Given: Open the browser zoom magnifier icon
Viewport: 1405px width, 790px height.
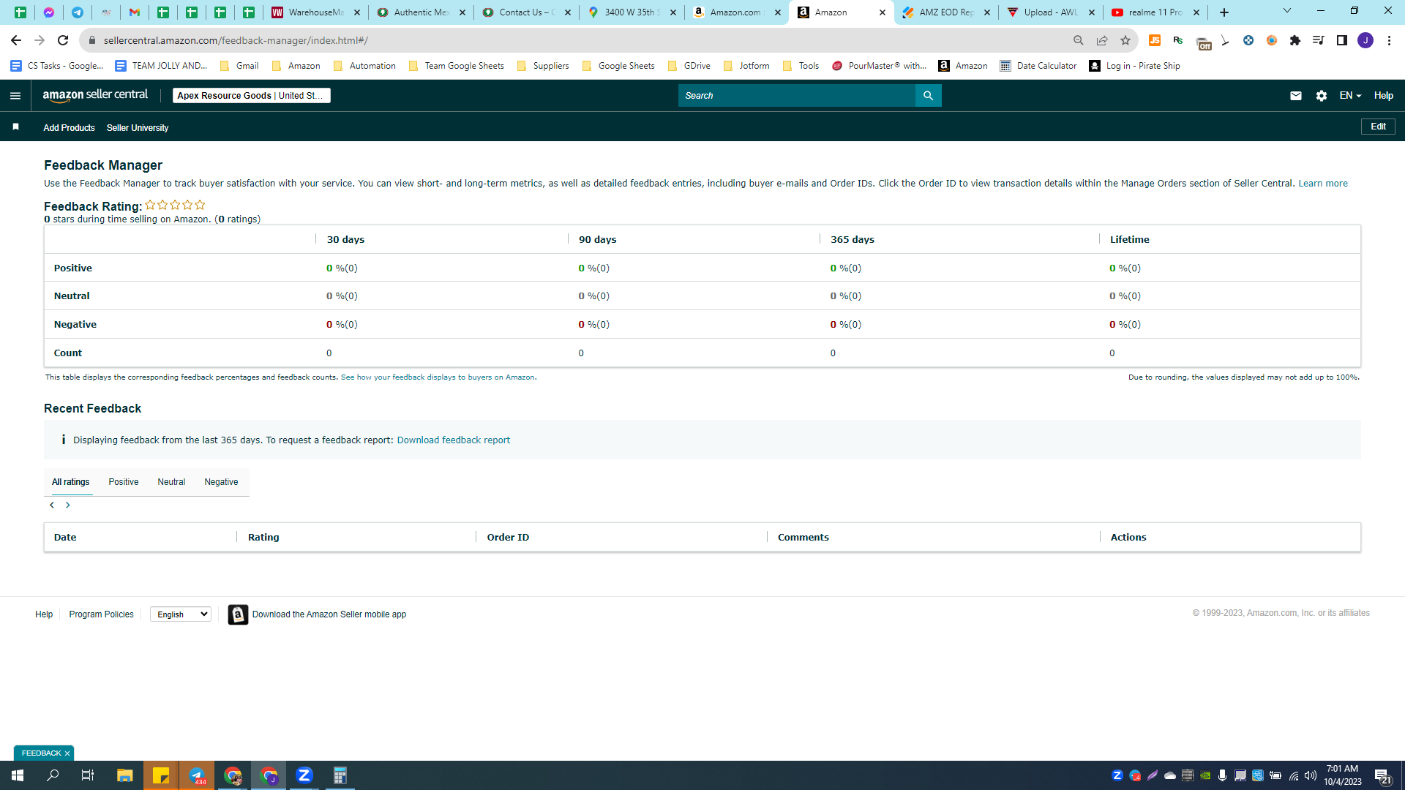Looking at the screenshot, I should [x=1079, y=40].
